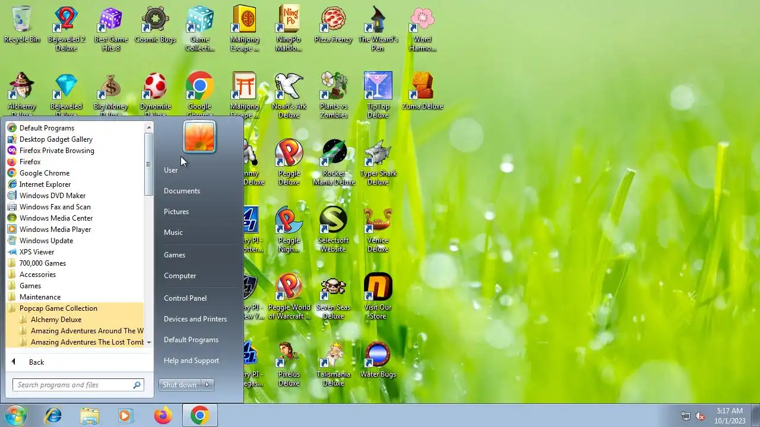The image size is (760, 427).
Task: Open Firefox from the taskbar
Action: (163, 416)
